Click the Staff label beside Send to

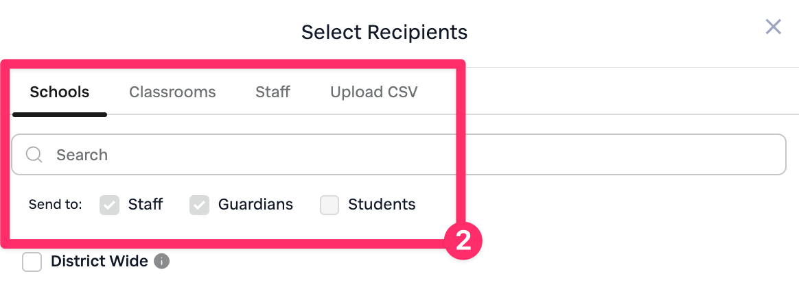coord(146,204)
